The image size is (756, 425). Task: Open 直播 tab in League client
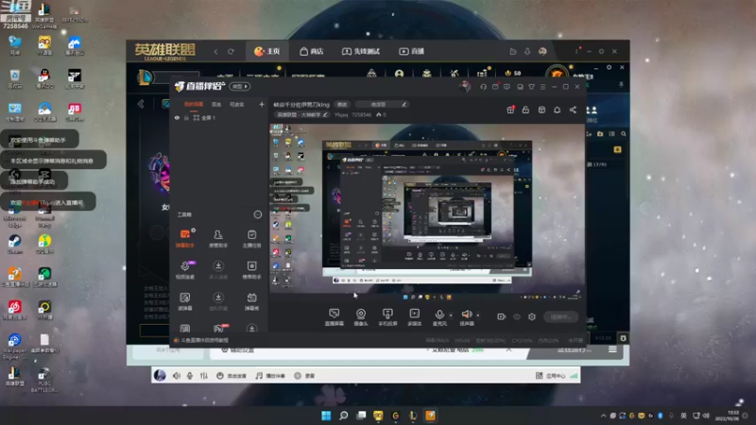tap(411, 51)
